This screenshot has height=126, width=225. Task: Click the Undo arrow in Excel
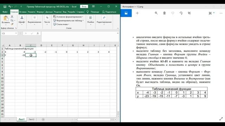point(9,7)
